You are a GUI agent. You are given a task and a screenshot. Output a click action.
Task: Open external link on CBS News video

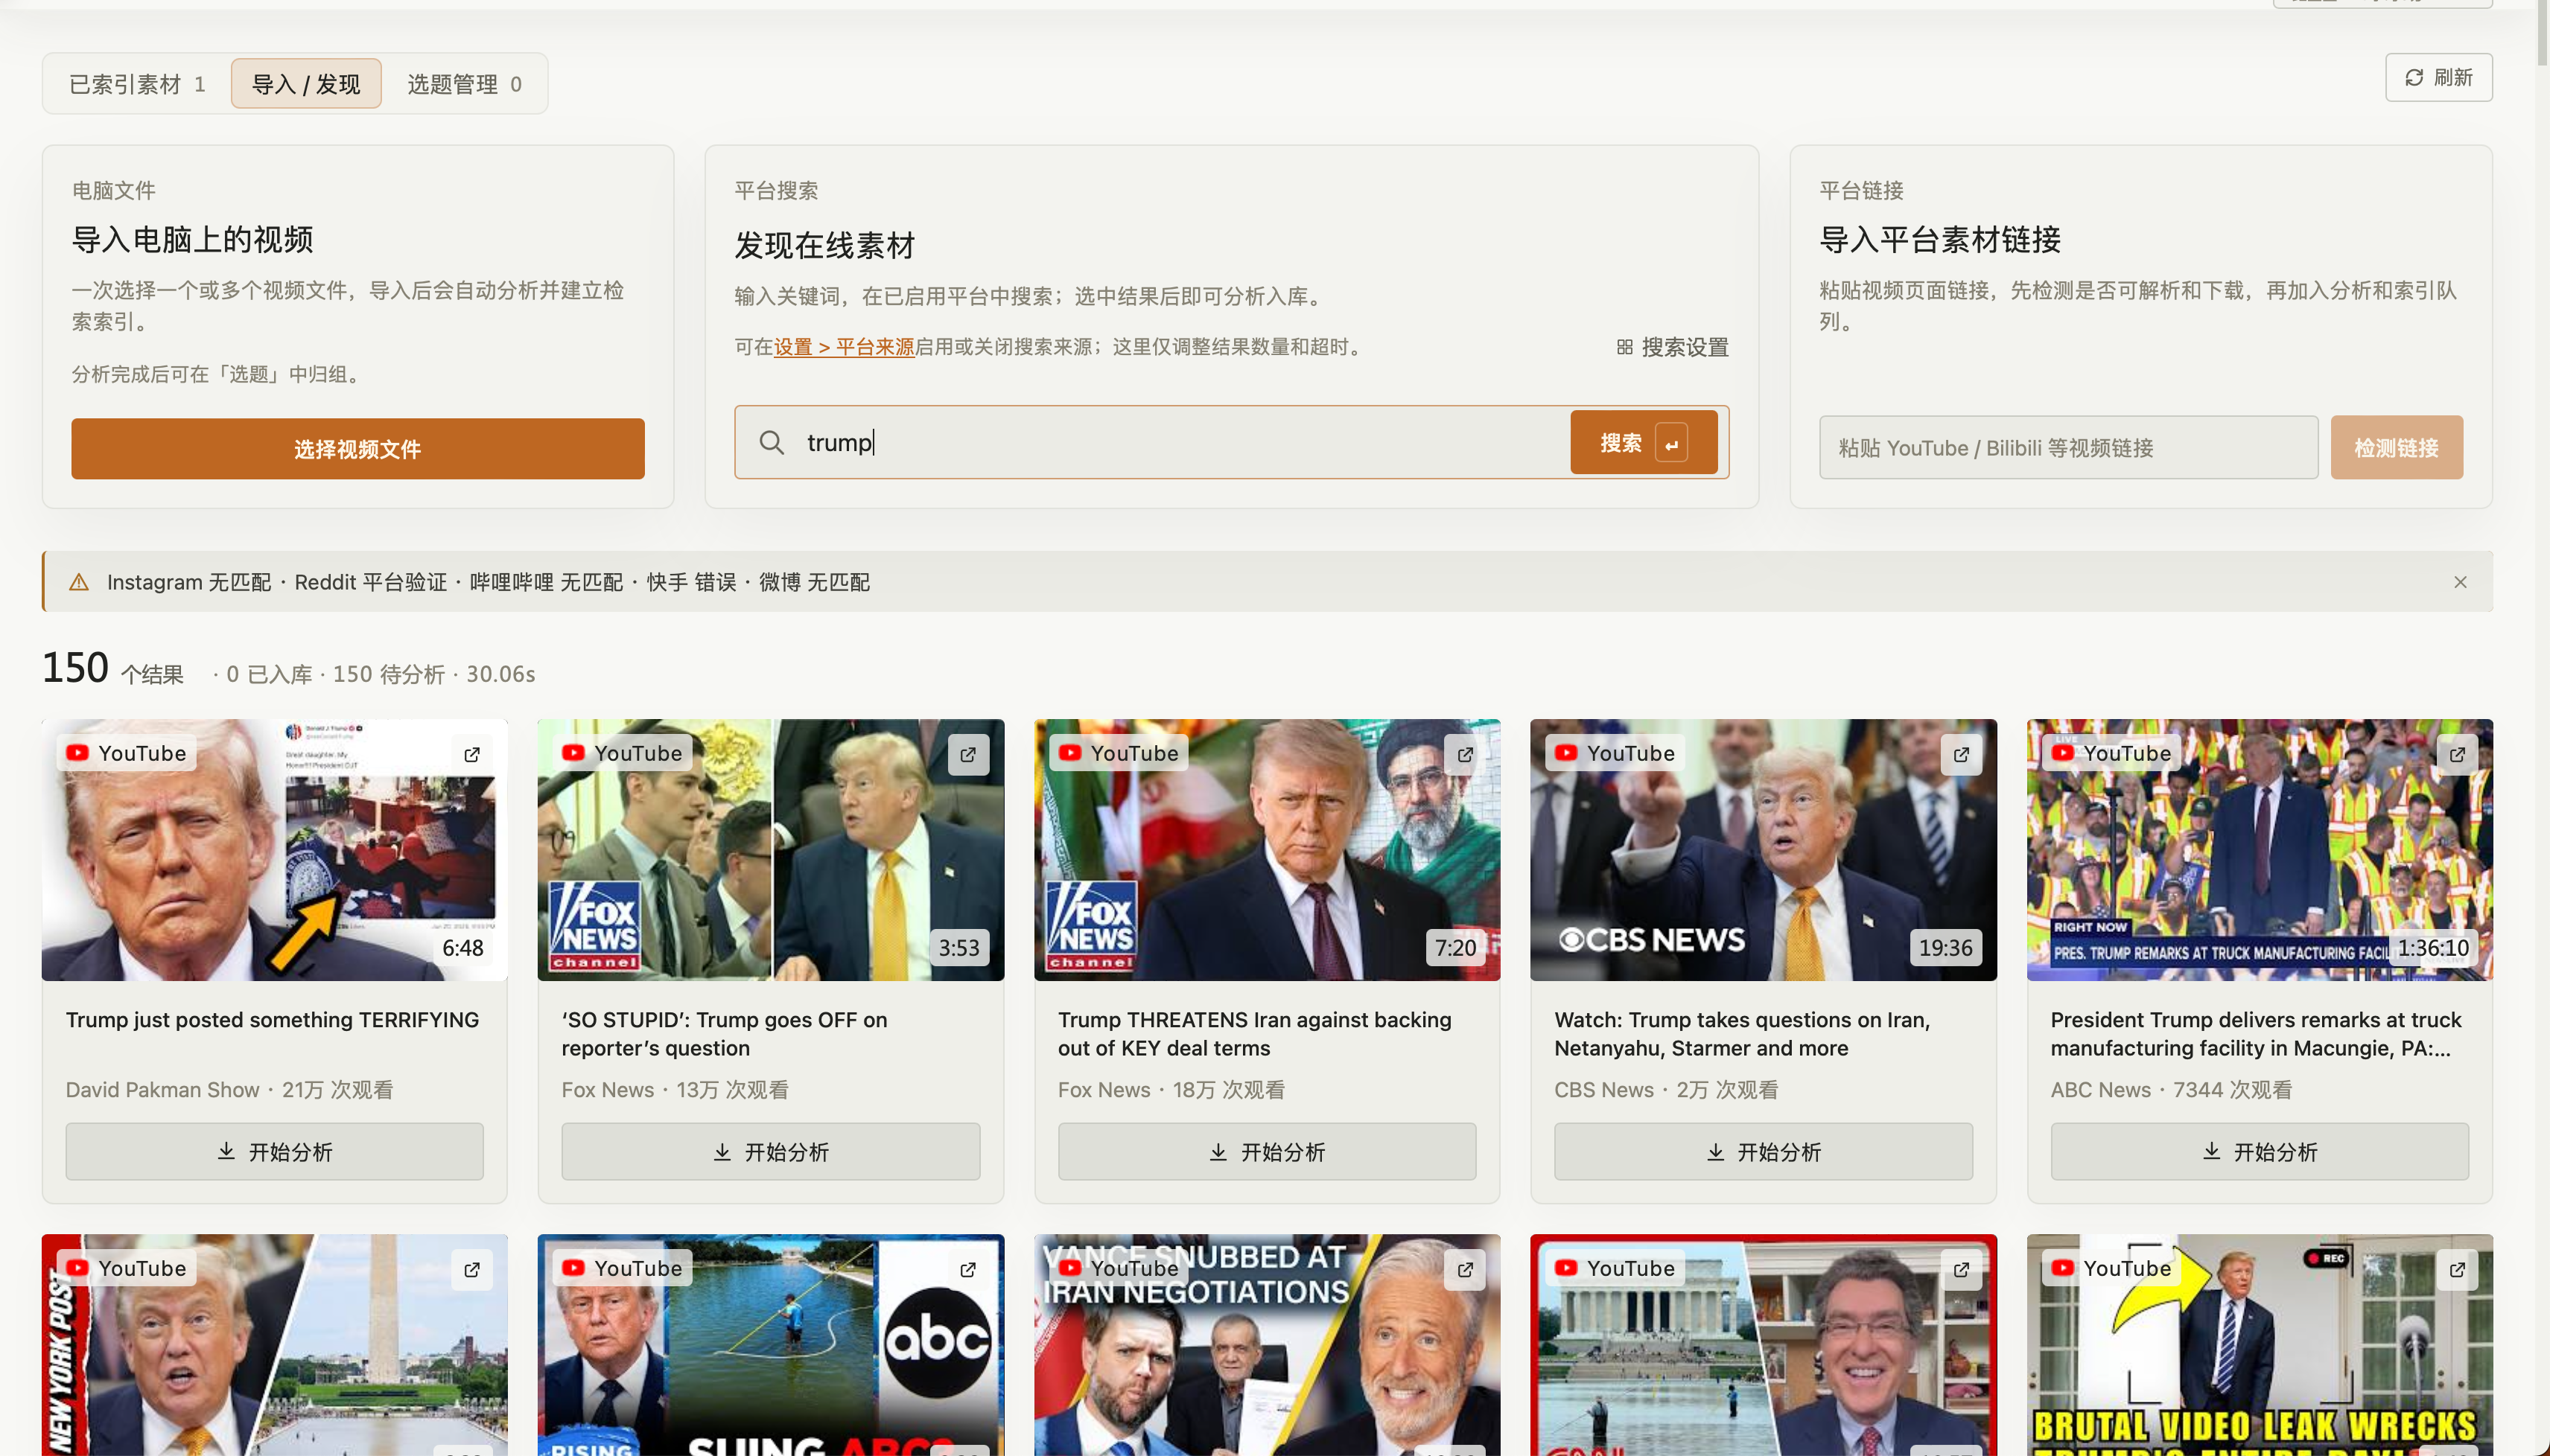1961,755
